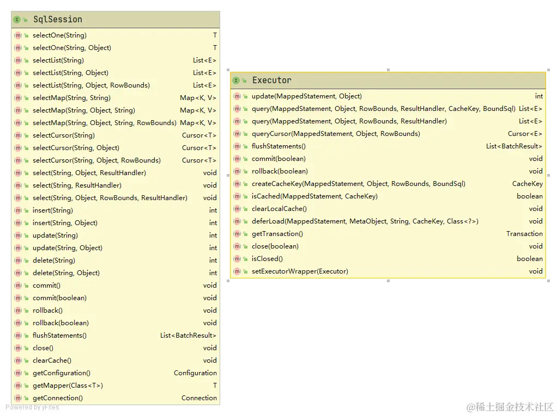Image resolution: width=557 pixels, height=416 pixels.
Task: Select selectList(String, Object, RowBounds) row
Action: 116,85
